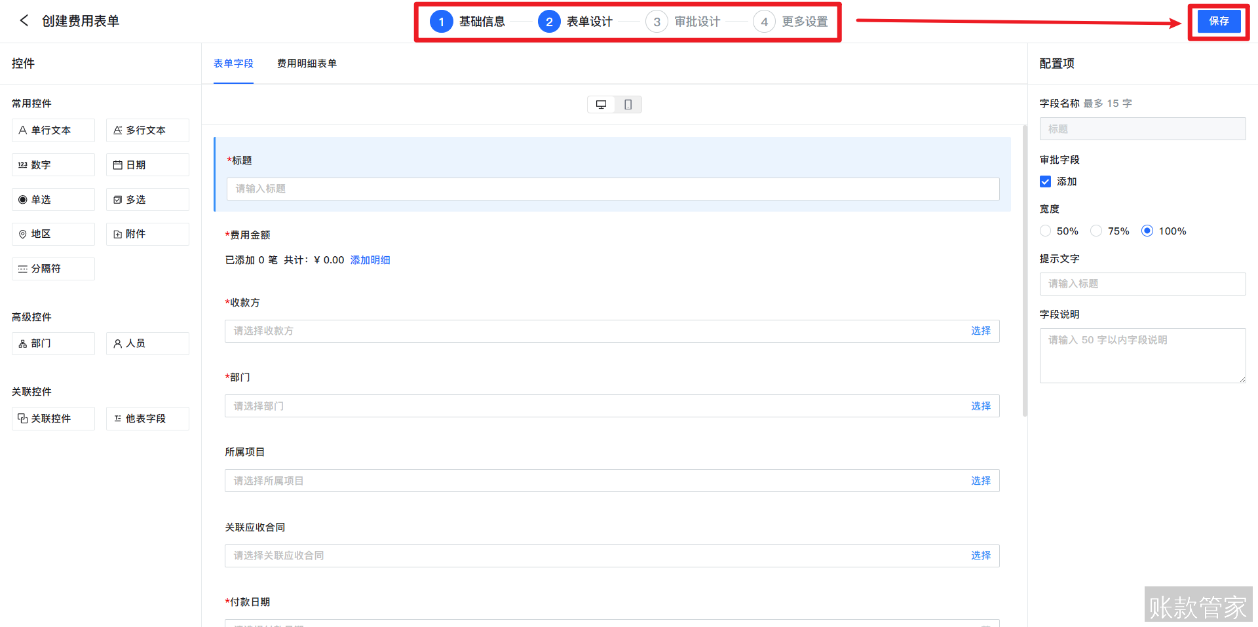Click the blue 保存 button

click(x=1219, y=21)
